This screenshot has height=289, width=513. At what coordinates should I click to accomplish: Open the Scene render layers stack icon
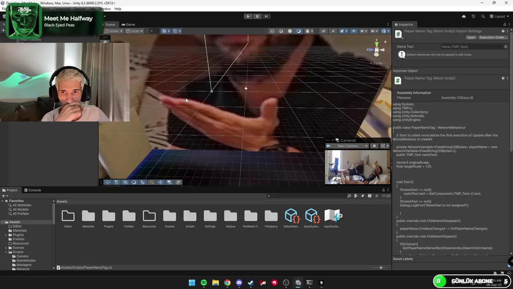362,31
